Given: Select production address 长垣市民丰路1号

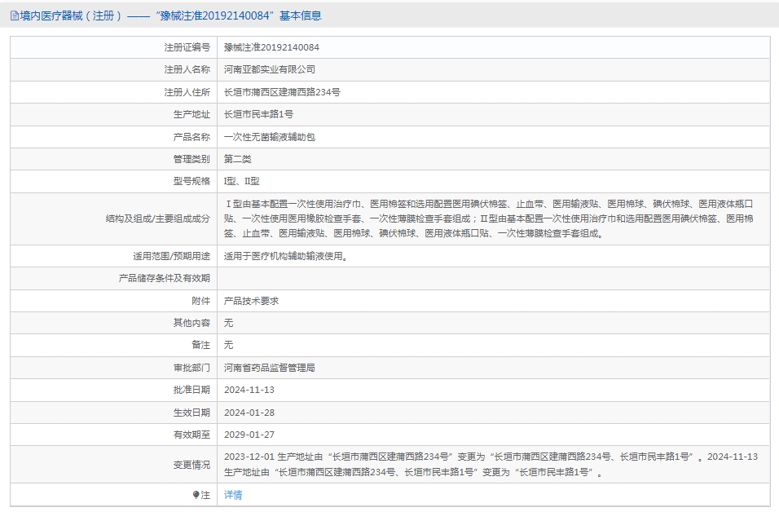Looking at the screenshot, I should coord(258,114).
